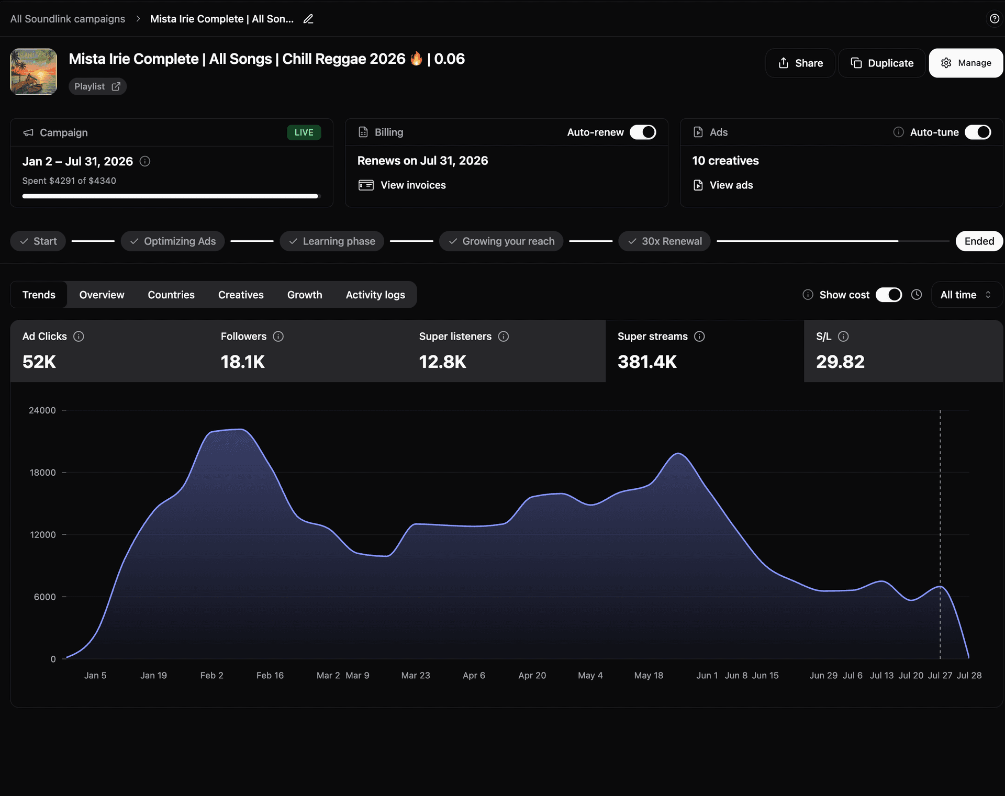The height and width of the screenshot is (796, 1005).
Task: Click the Duplicate copy icon
Action: (856, 63)
